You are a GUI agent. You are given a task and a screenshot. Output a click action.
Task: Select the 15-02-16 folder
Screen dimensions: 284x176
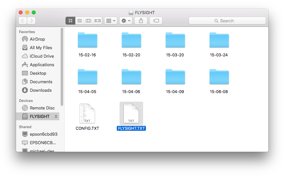(x=87, y=41)
